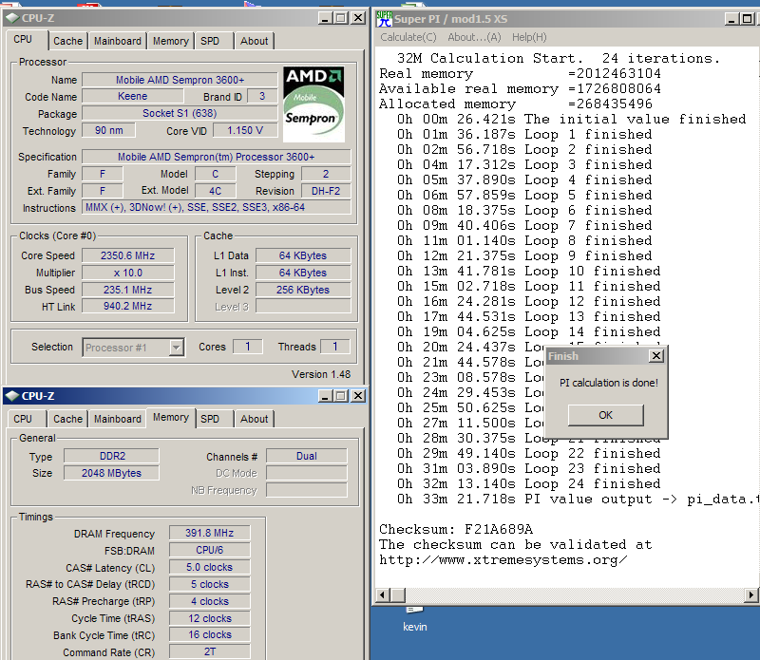Close the bottom CPU-Z window
The height and width of the screenshot is (660, 760).
coord(358,396)
